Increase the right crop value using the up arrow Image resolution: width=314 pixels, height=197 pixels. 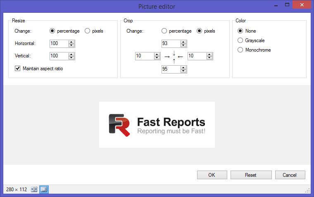209,54
